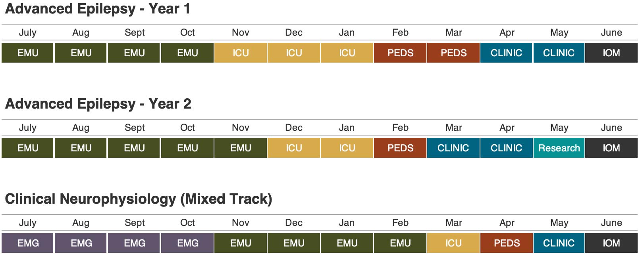Click the Year 1 Sept month label
The width and height of the screenshot is (640, 256).
click(x=135, y=32)
